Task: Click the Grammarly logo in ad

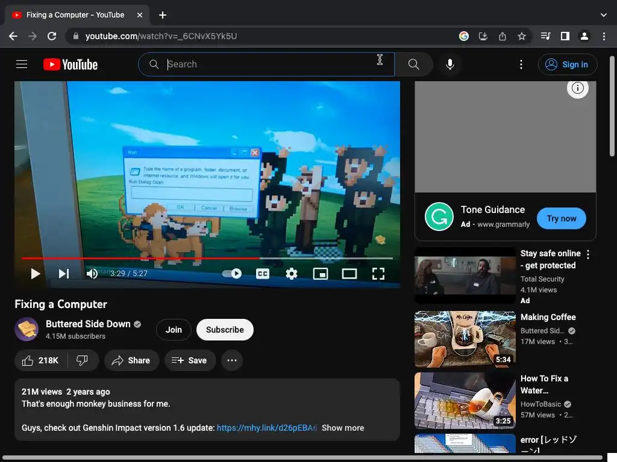Action: click(439, 217)
